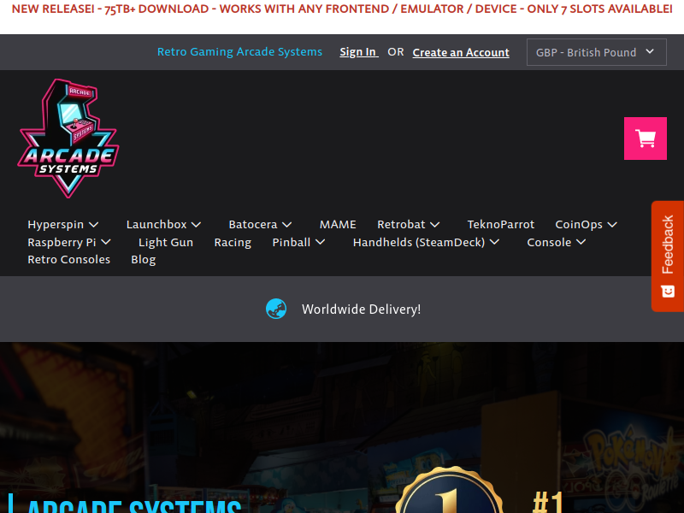Click the gold number one badge
Image resolution: width=684 pixels, height=513 pixels.
(x=450, y=490)
